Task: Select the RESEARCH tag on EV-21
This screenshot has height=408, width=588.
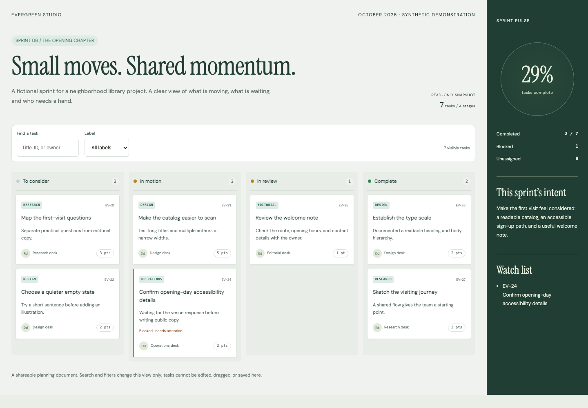Action: (32, 205)
